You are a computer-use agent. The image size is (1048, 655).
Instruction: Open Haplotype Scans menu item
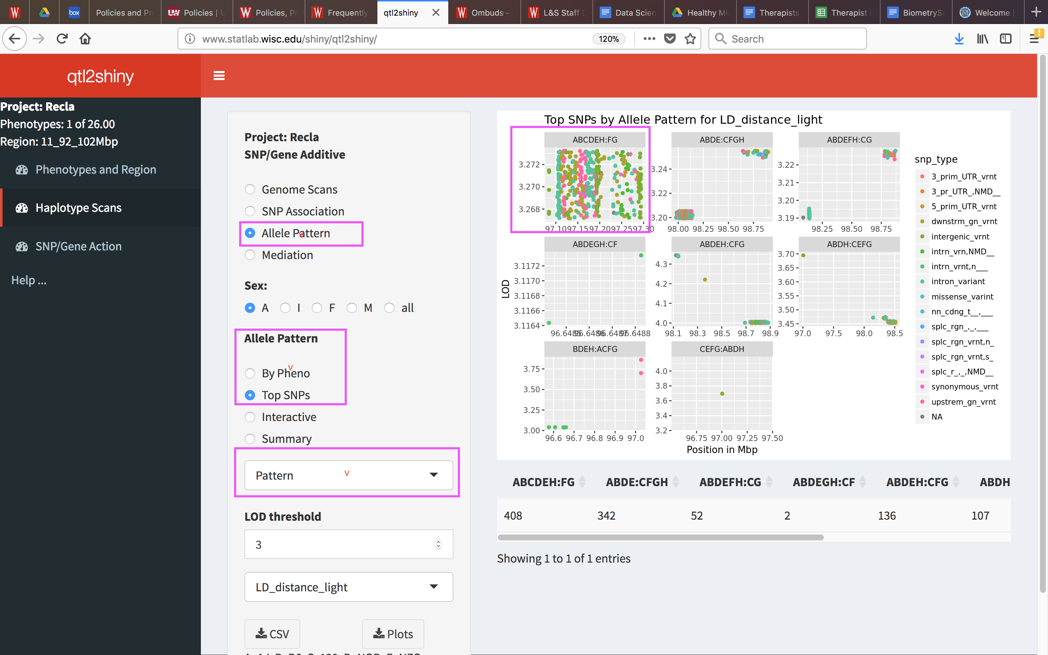coord(100,208)
